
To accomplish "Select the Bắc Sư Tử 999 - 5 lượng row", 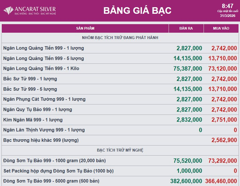I will [x=30, y=89].
